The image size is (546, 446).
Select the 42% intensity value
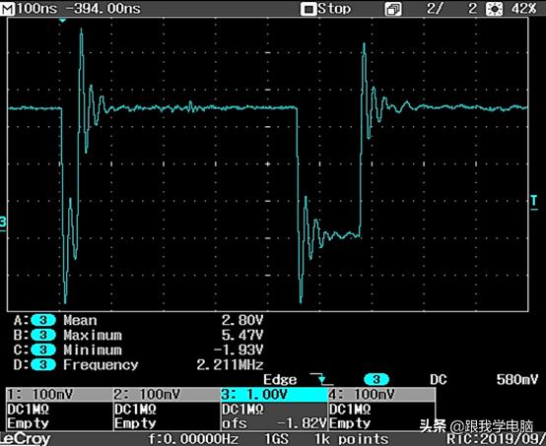(x=523, y=9)
